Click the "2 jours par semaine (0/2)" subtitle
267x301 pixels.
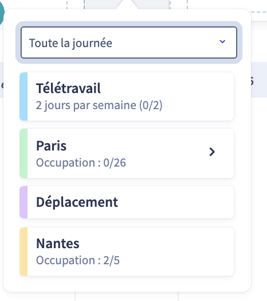99,105
